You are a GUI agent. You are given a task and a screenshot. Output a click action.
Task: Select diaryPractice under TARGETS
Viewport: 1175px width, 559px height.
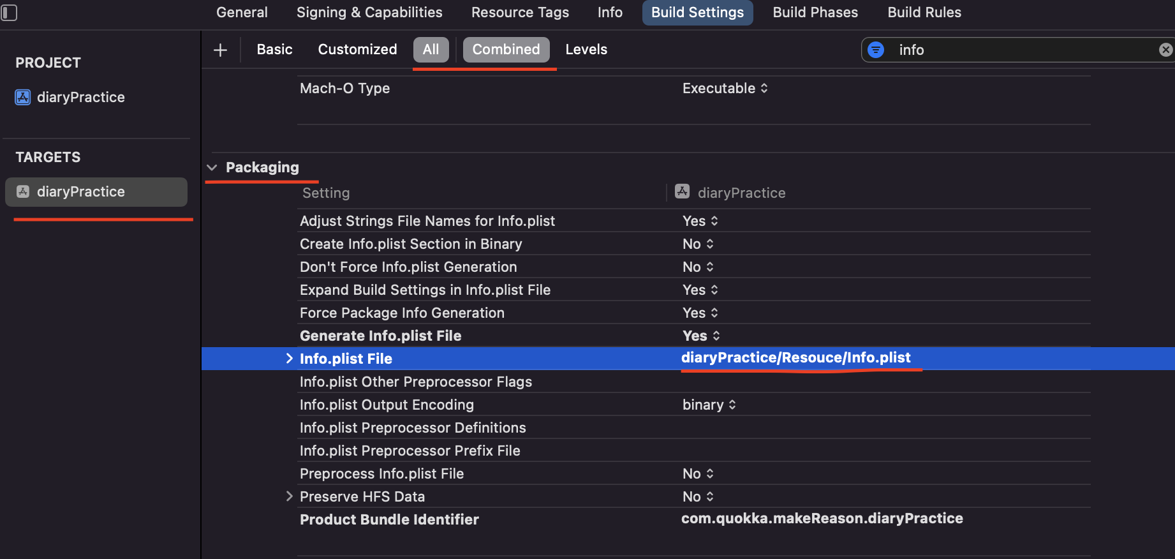pyautogui.click(x=96, y=191)
